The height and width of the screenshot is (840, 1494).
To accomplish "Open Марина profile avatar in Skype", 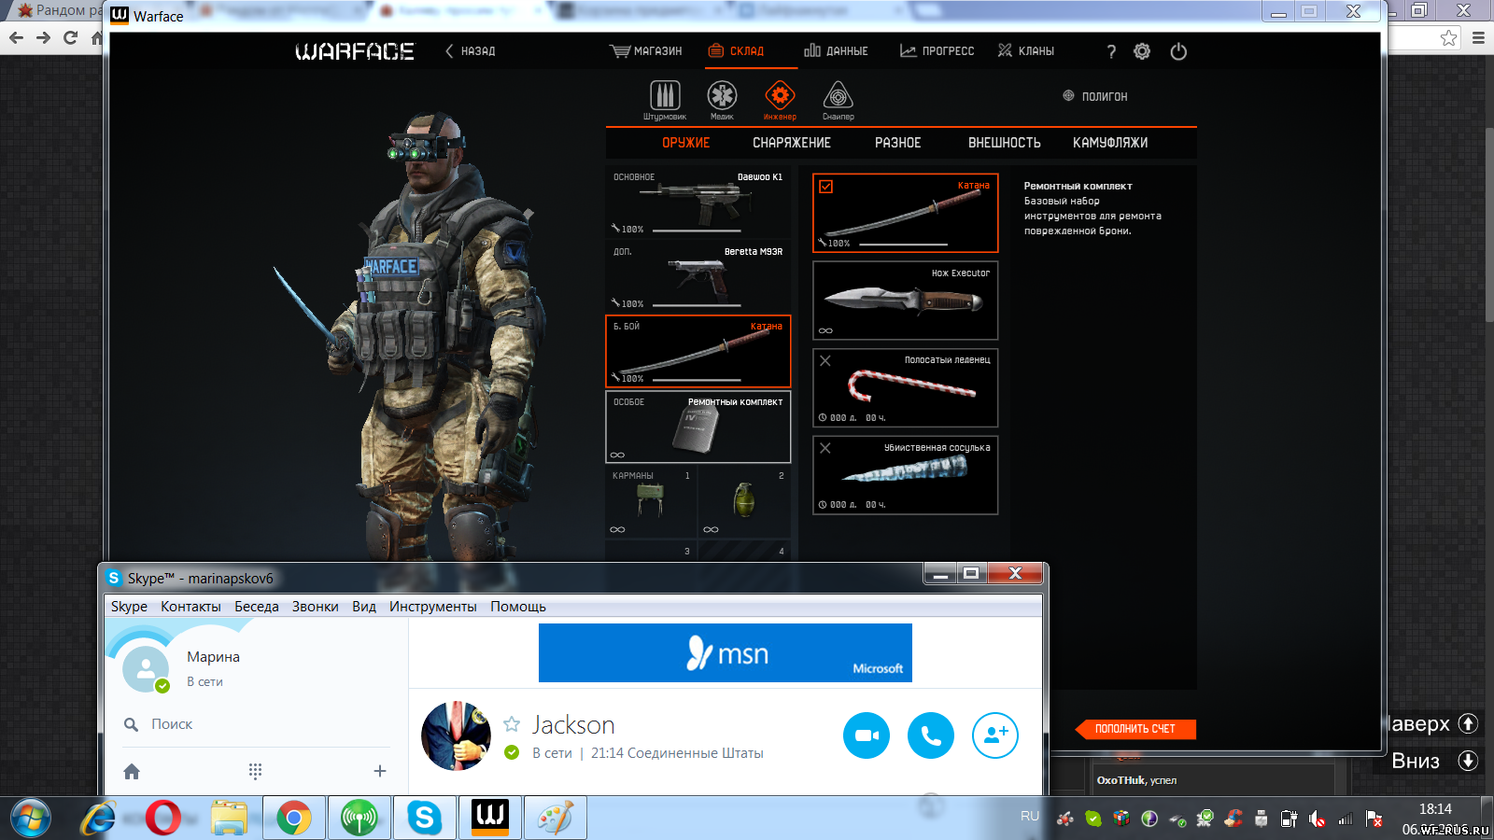I will click(x=147, y=669).
